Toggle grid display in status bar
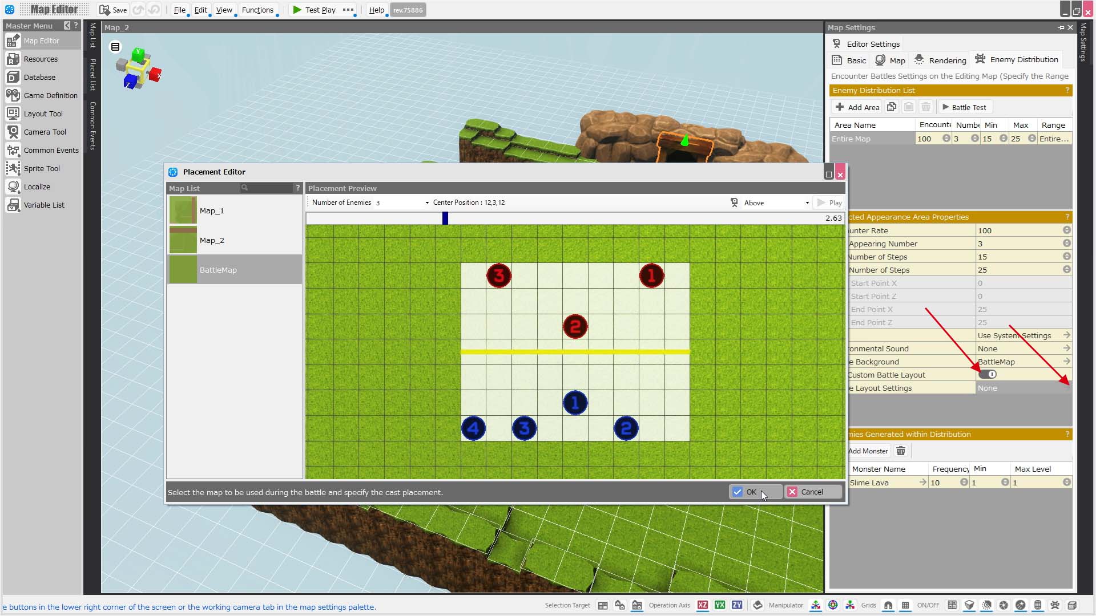The height and width of the screenshot is (616, 1096). point(905,605)
